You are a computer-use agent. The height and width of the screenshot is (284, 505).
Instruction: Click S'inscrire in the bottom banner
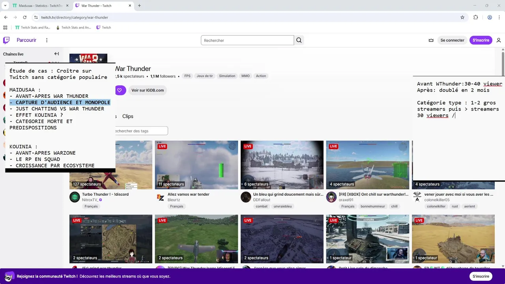[481, 276]
